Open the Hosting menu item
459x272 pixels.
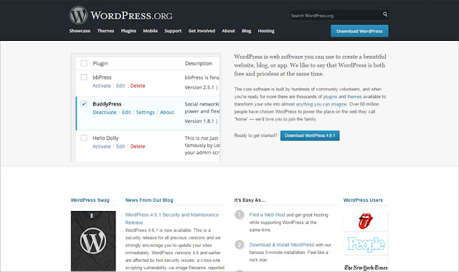click(x=266, y=31)
